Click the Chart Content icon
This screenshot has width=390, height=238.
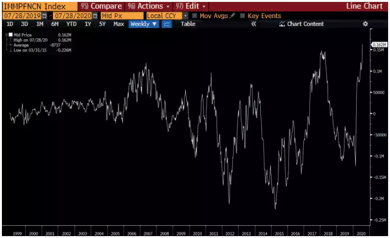click(282, 24)
